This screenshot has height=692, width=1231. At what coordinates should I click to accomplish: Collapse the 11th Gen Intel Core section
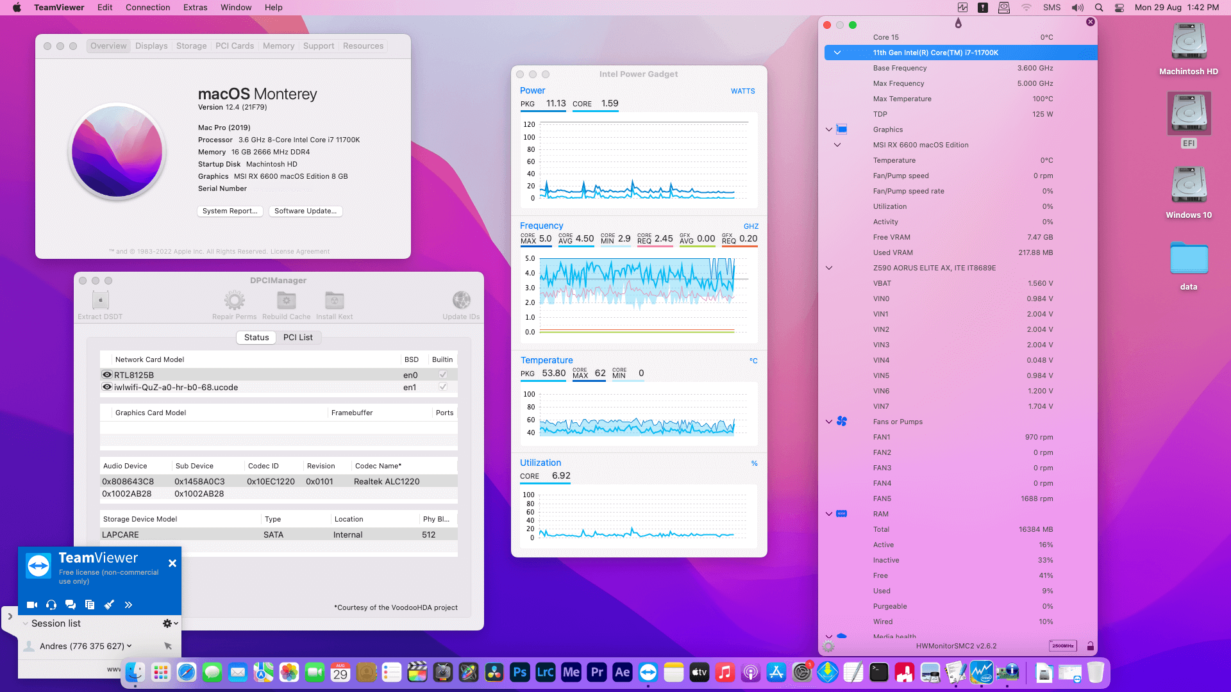(x=837, y=53)
